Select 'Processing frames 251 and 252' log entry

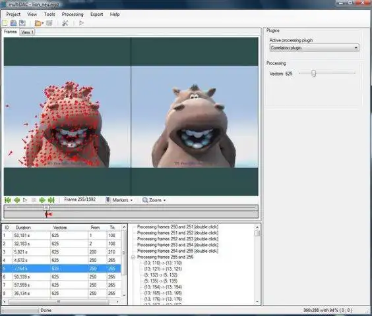pos(177,233)
